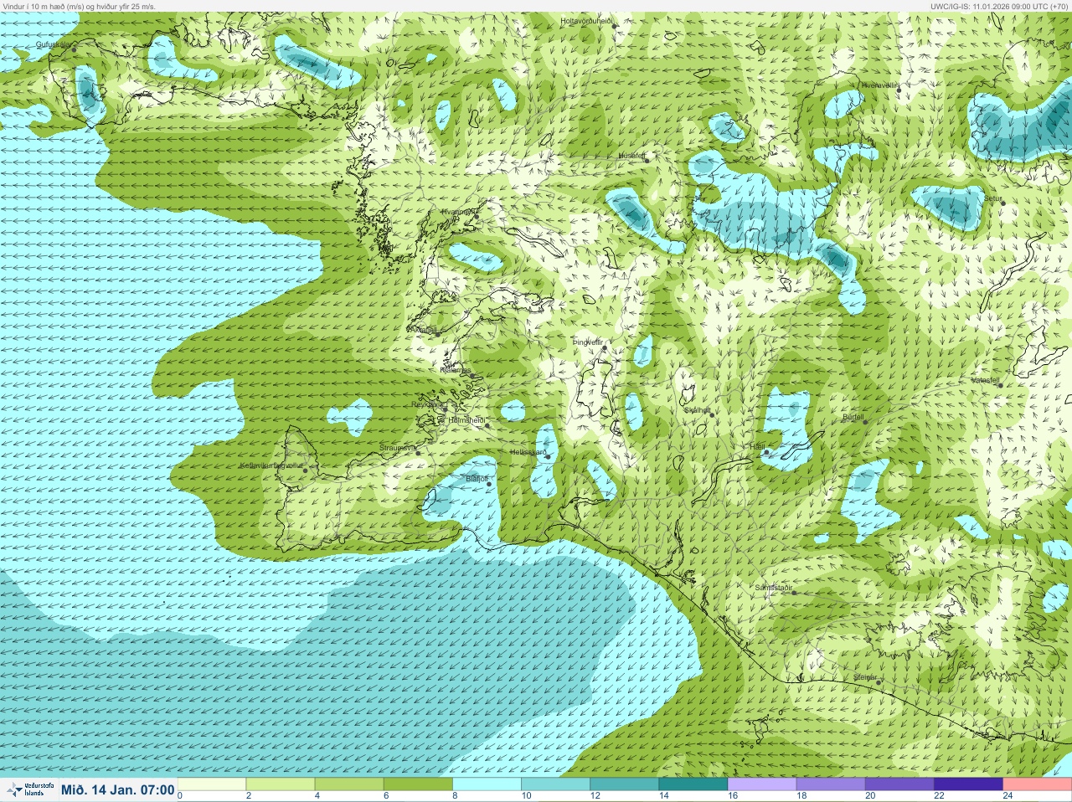Select the 14–16 m/s dark teal legend swatch
Viewport: 1072px width, 802px height.
(x=693, y=784)
